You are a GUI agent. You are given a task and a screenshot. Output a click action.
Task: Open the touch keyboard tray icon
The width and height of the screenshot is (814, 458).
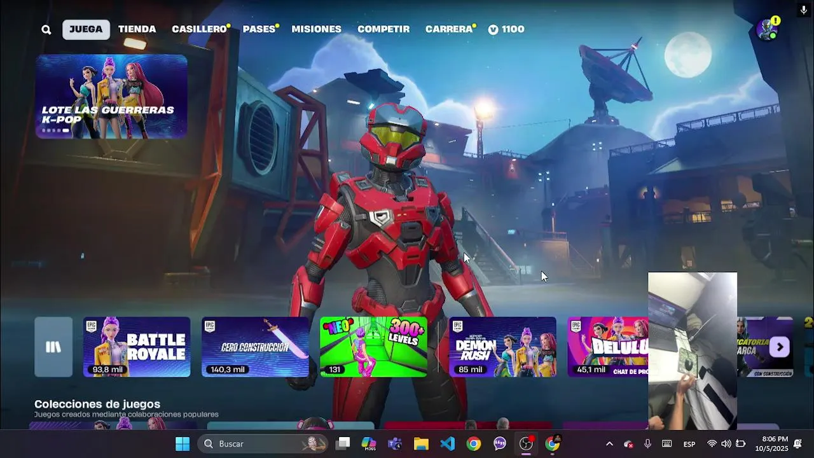pyautogui.click(x=666, y=444)
